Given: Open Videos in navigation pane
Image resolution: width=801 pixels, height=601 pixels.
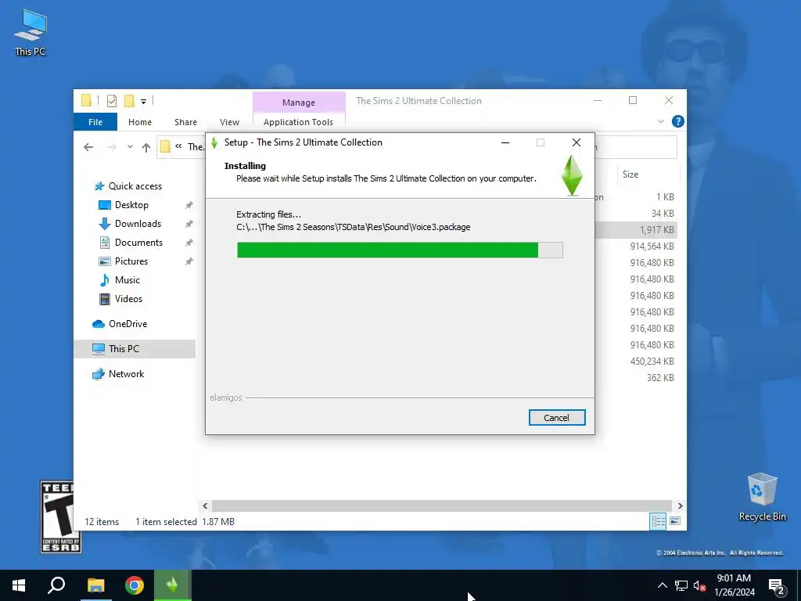Looking at the screenshot, I should point(128,299).
